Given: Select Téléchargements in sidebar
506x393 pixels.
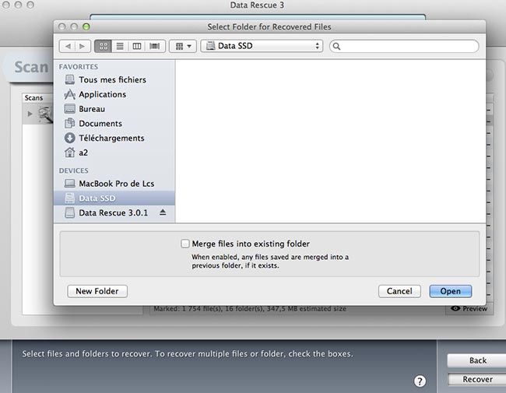Looking at the screenshot, I should click(x=114, y=138).
